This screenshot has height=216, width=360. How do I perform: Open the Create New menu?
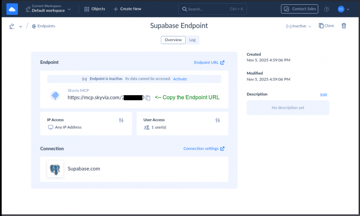[127, 9]
